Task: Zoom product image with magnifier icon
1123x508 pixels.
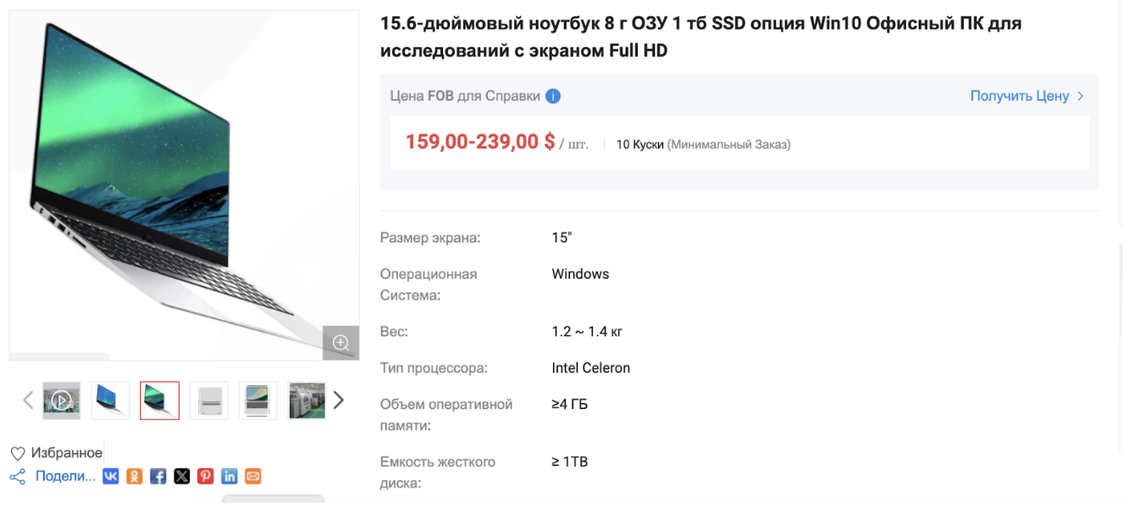Action: click(341, 343)
